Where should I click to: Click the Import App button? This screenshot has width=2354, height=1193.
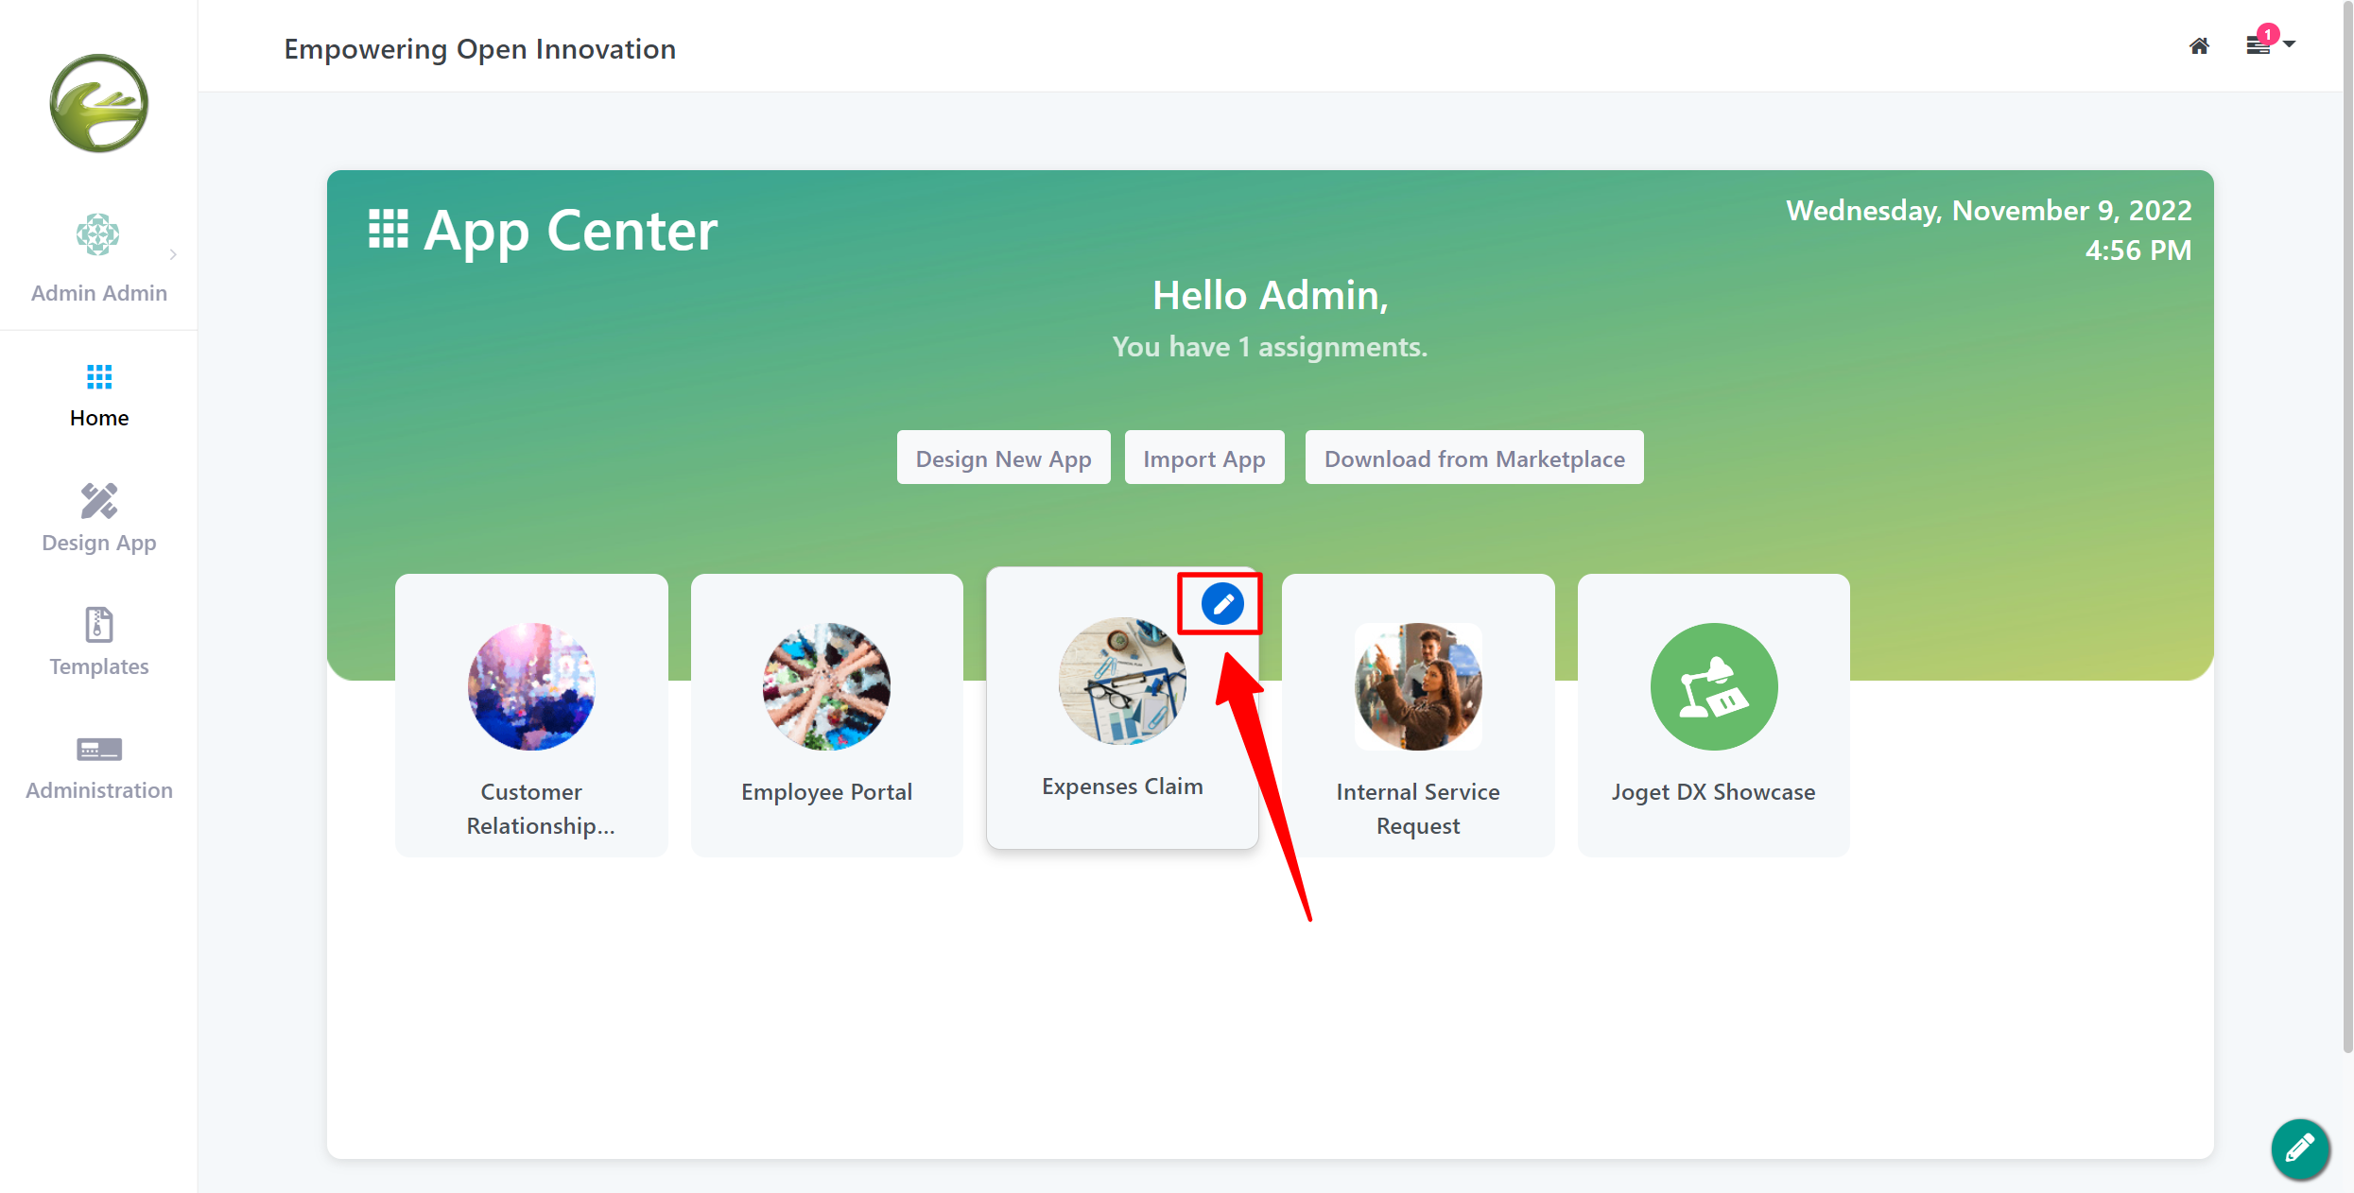pyautogui.click(x=1203, y=458)
